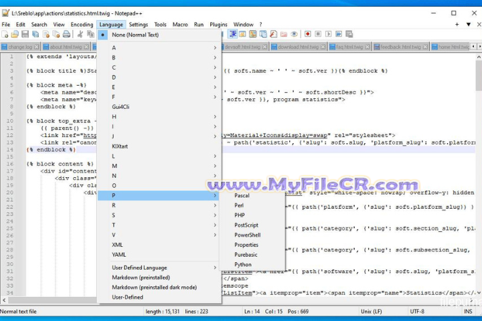Select Markdown (preinstalled dark mode) entry

[159, 287]
